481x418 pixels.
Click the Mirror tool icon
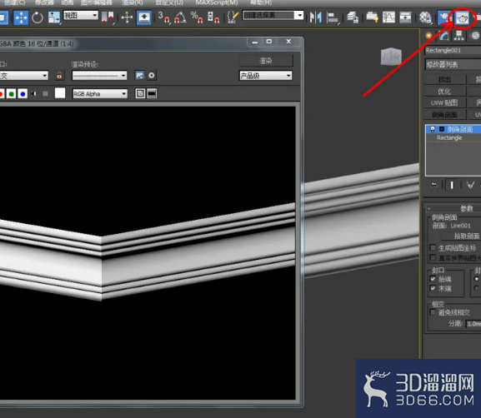click(x=316, y=17)
